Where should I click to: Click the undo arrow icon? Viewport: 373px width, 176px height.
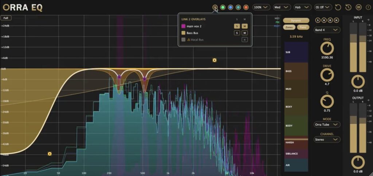(x=338, y=7)
